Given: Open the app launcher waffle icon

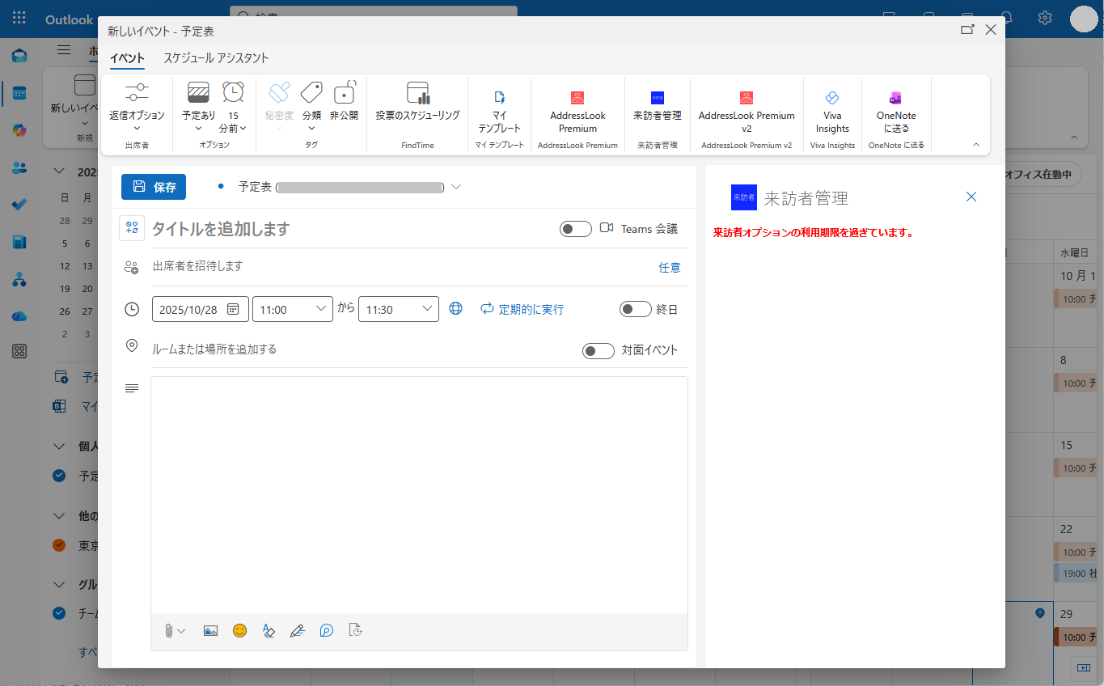Looking at the screenshot, I should (x=19, y=18).
